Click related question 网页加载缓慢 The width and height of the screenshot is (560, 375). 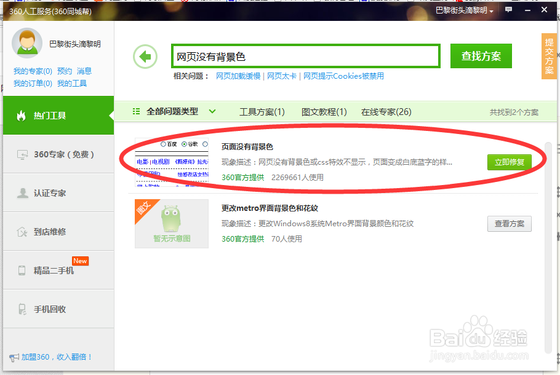point(238,76)
